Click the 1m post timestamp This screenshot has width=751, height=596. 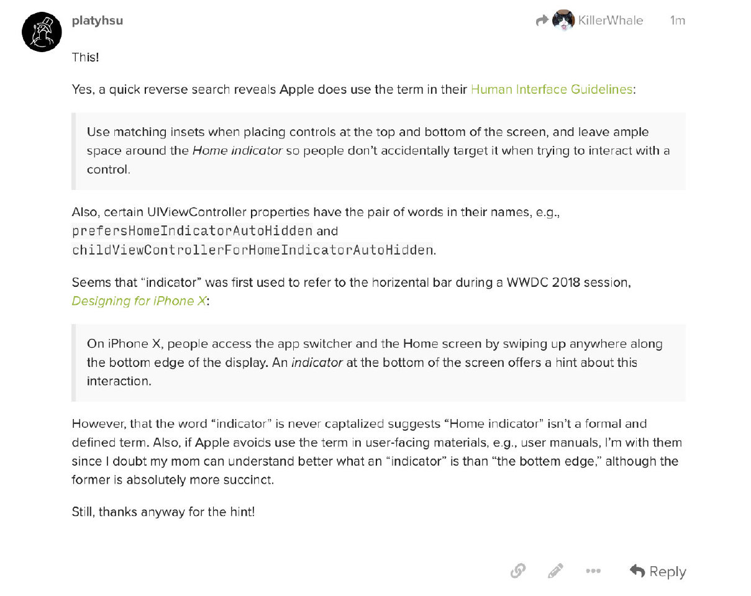click(677, 20)
